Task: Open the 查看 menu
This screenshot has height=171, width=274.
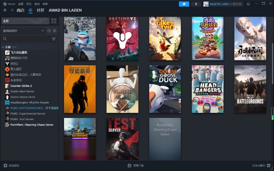Action: click(x=21, y=4)
